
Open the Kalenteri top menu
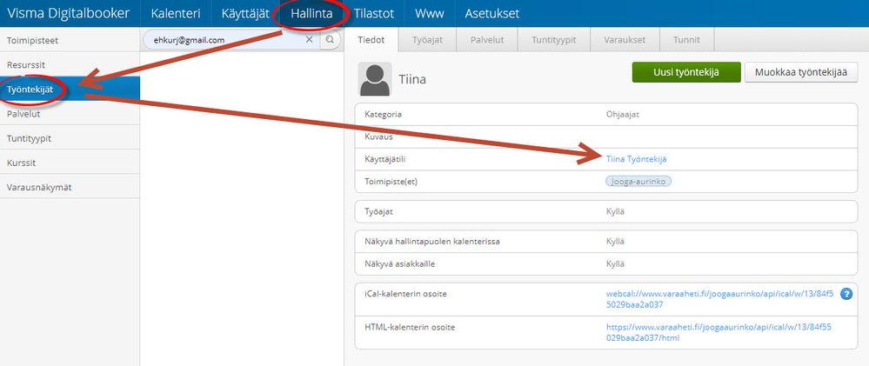pos(176,14)
